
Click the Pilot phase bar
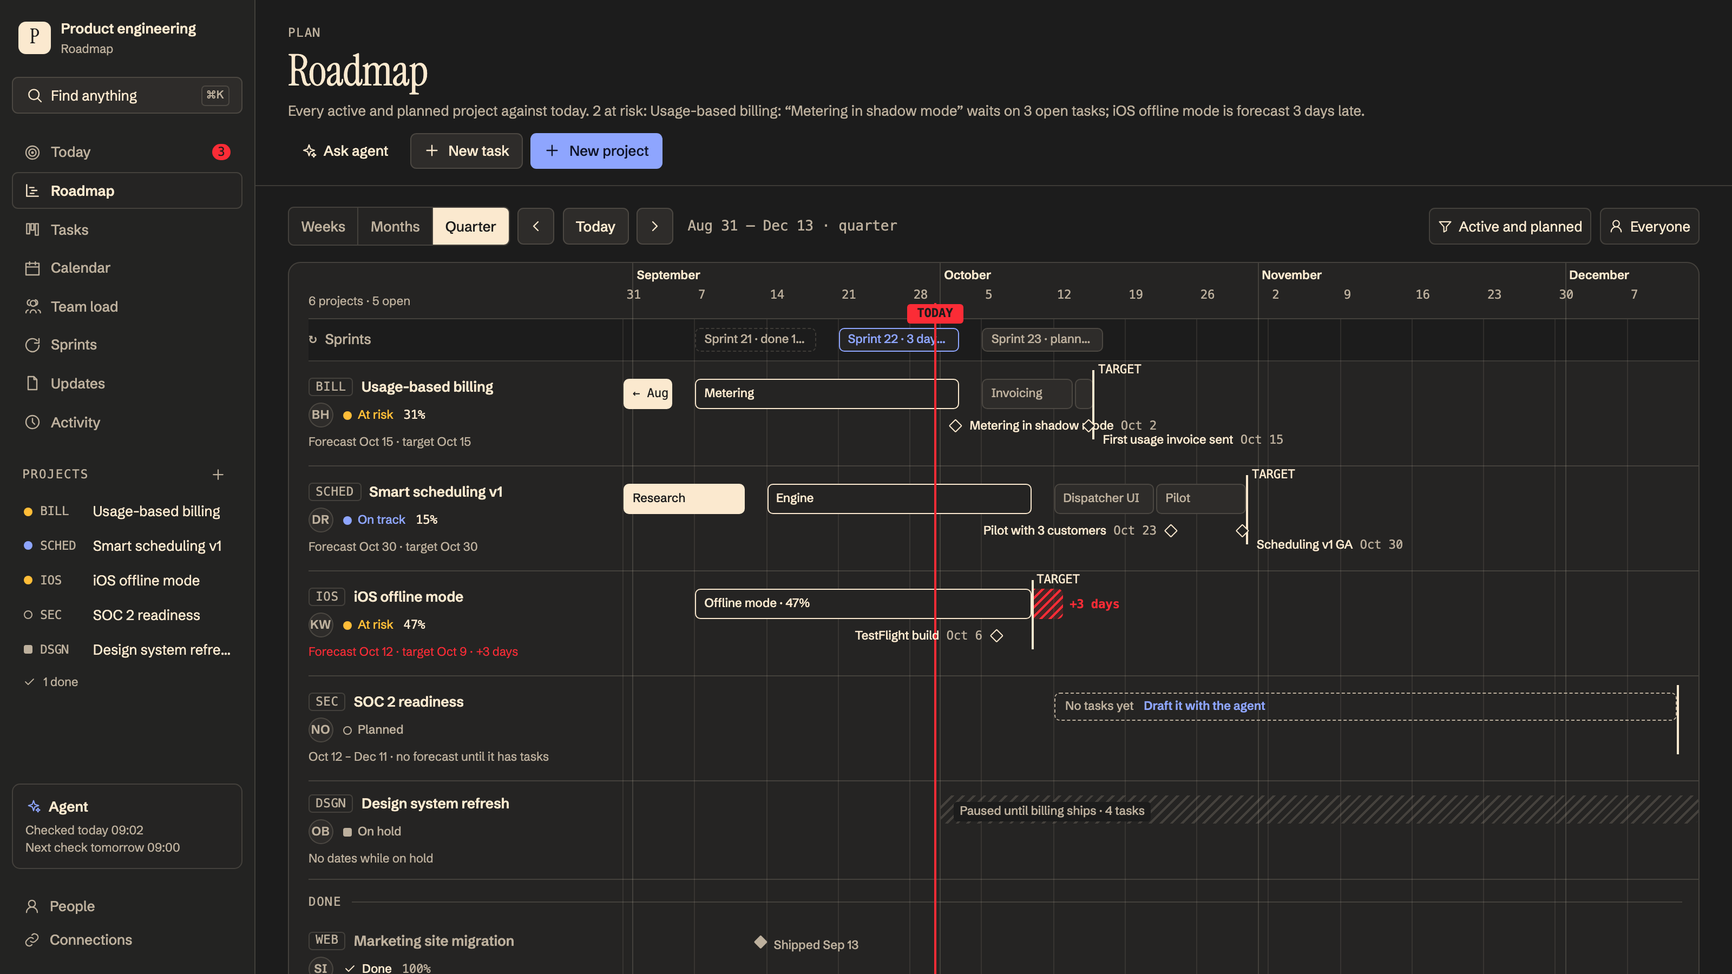[x=1201, y=498]
